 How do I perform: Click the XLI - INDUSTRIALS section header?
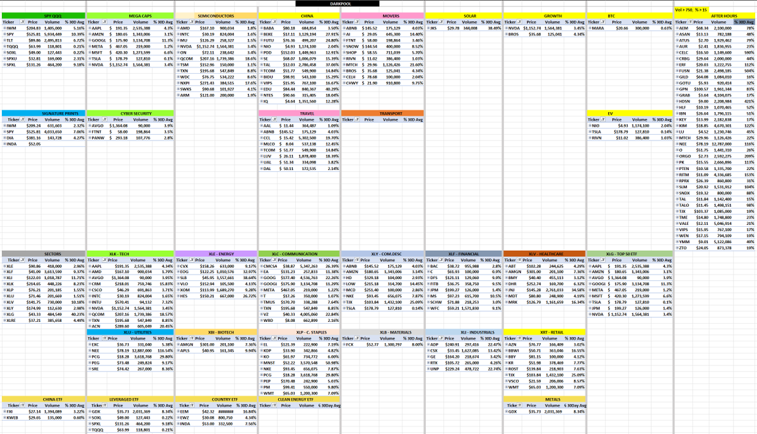(x=464, y=332)
